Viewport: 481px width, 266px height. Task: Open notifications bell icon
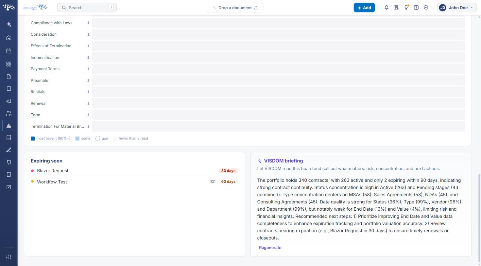tap(387, 8)
